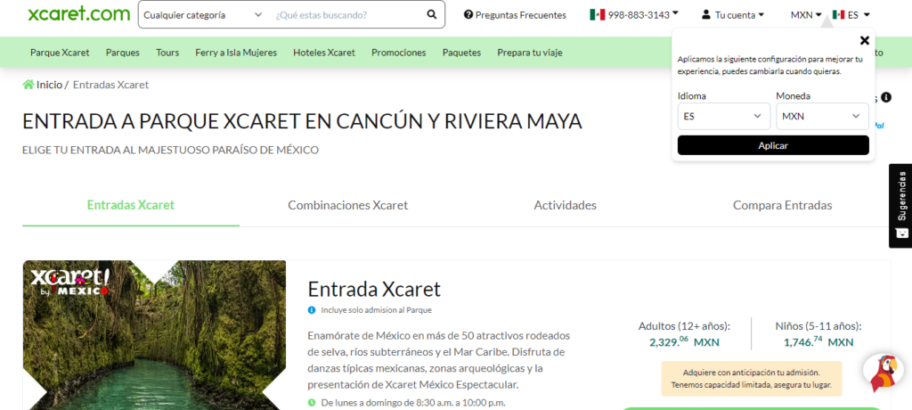Open the Cualquier categoría dropdown

203,14
